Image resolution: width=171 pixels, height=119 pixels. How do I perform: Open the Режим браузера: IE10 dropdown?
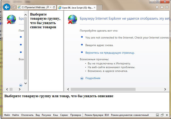pyautogui.click(x=97, y=115)
